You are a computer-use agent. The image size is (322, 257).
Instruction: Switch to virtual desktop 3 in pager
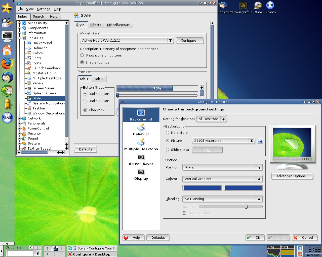(61, 248)
